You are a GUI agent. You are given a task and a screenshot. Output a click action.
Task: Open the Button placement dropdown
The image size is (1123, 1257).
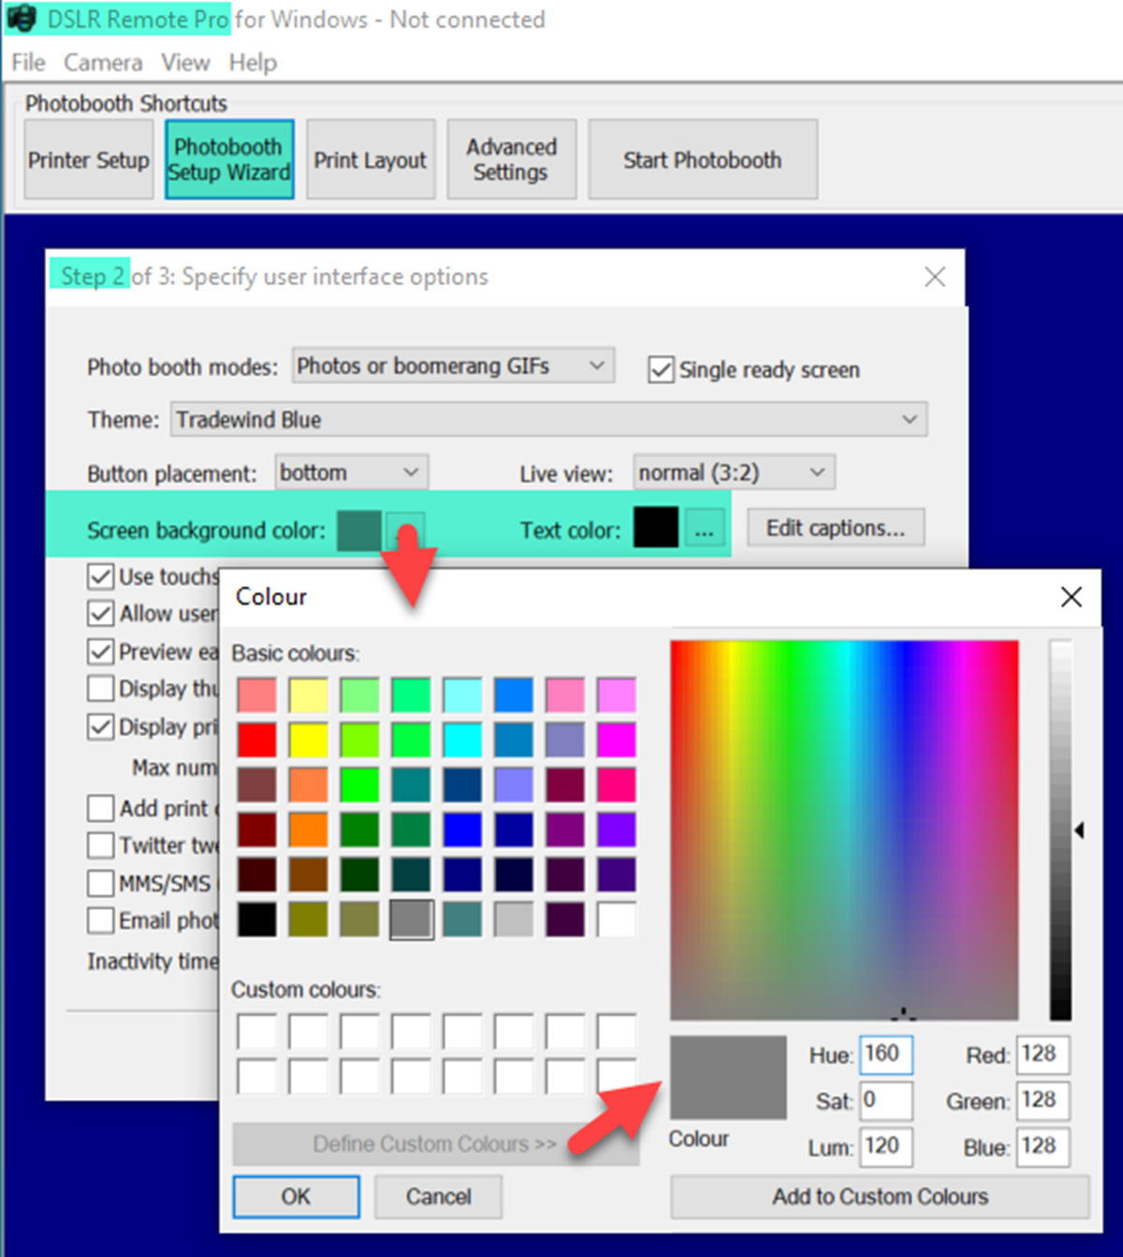click(x=352, y=472)
